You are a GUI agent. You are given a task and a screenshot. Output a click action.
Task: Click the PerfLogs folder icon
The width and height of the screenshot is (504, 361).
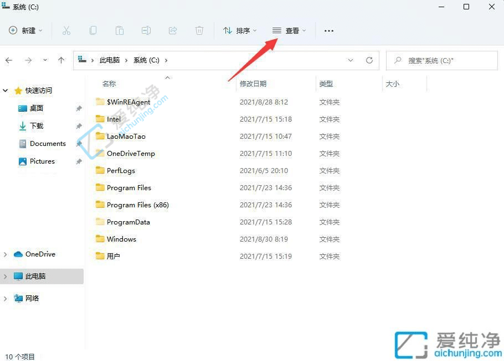coord(100,170)
